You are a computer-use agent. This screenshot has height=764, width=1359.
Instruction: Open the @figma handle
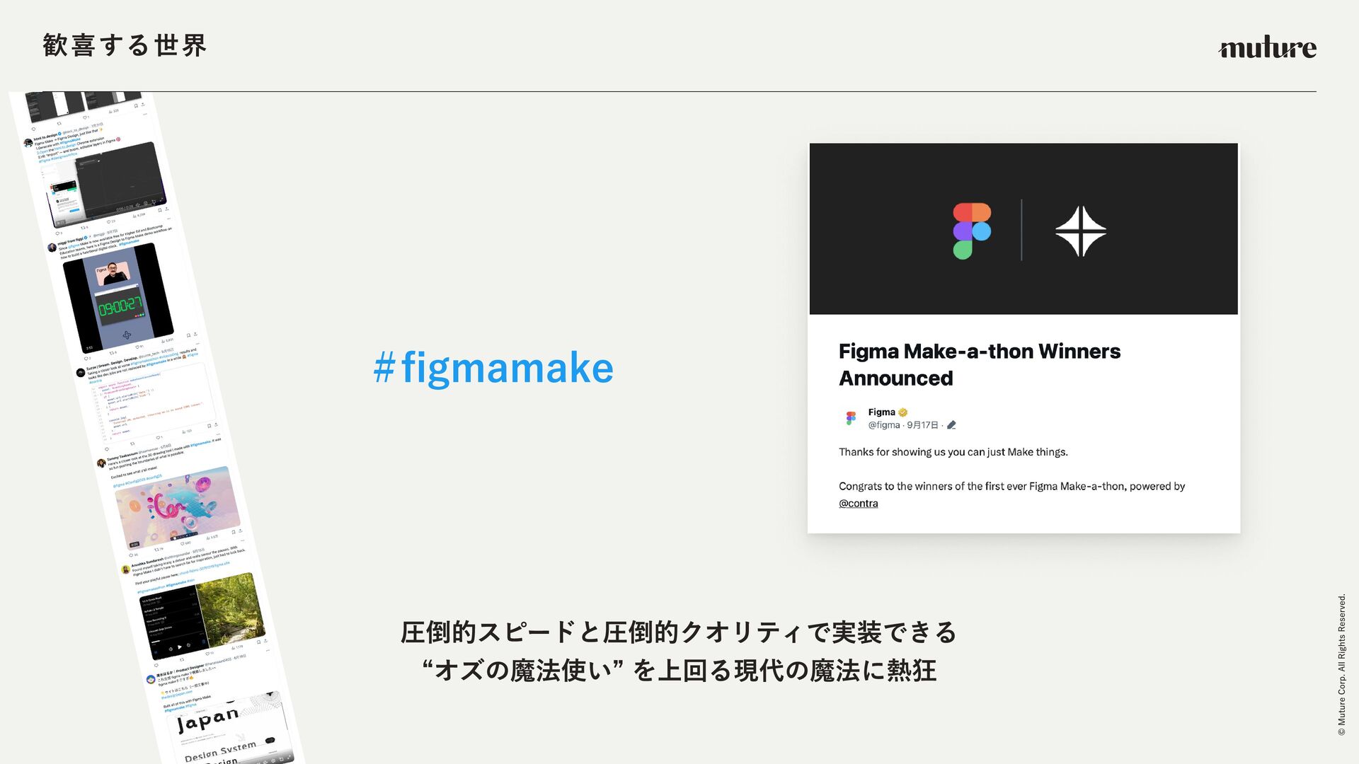pyautogui.click(x=884, y=425)
